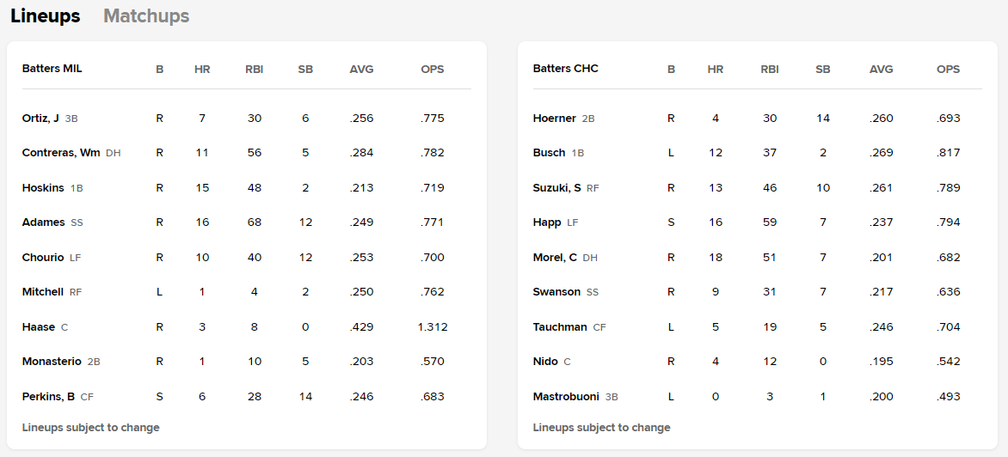Click Contreras, Wm player name

61,153
